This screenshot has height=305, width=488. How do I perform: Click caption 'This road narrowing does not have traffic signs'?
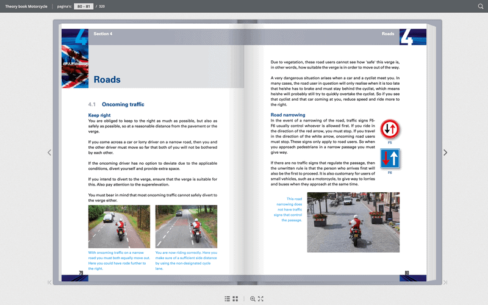(288, 209)
